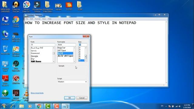Select font size 24

79,50
